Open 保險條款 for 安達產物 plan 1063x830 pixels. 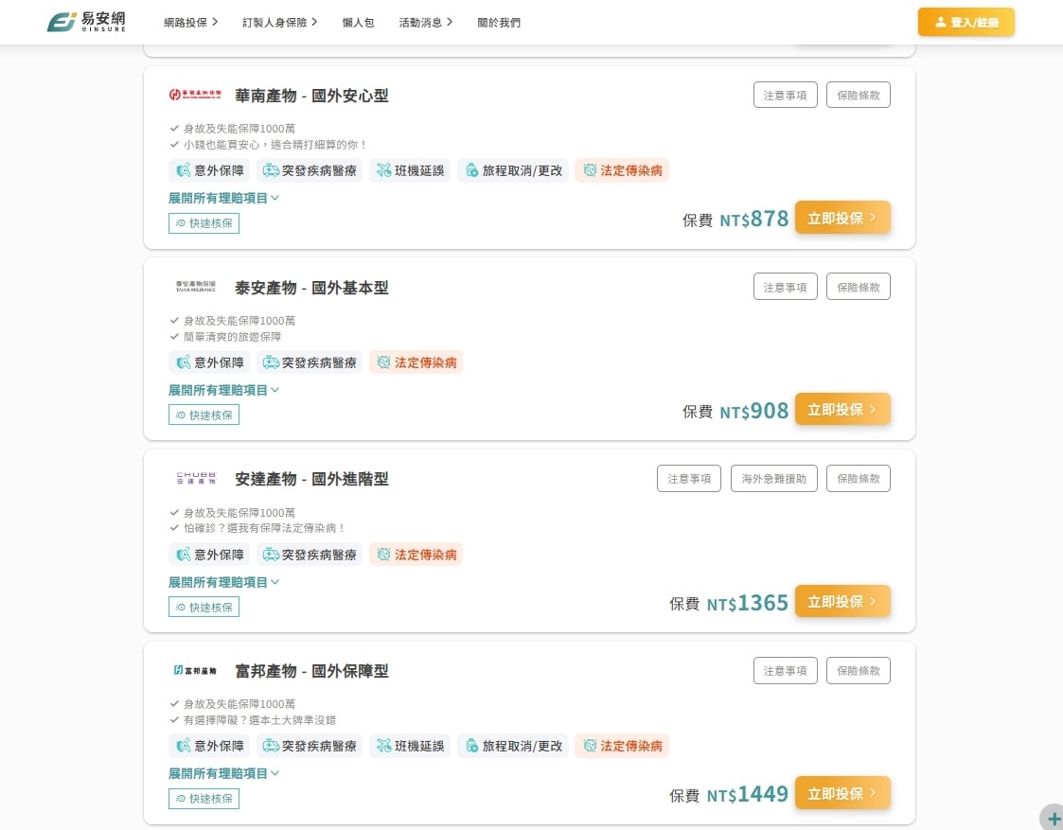click(859, 478)
